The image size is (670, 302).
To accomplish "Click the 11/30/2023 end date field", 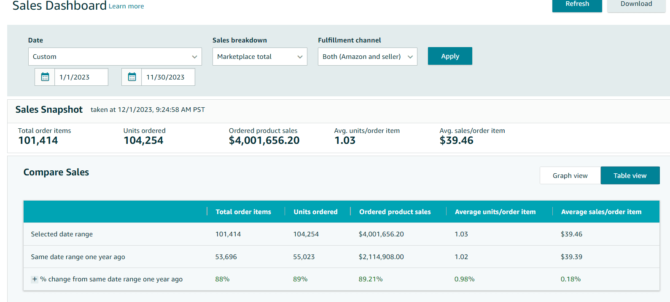I will [x=168, y=77].
